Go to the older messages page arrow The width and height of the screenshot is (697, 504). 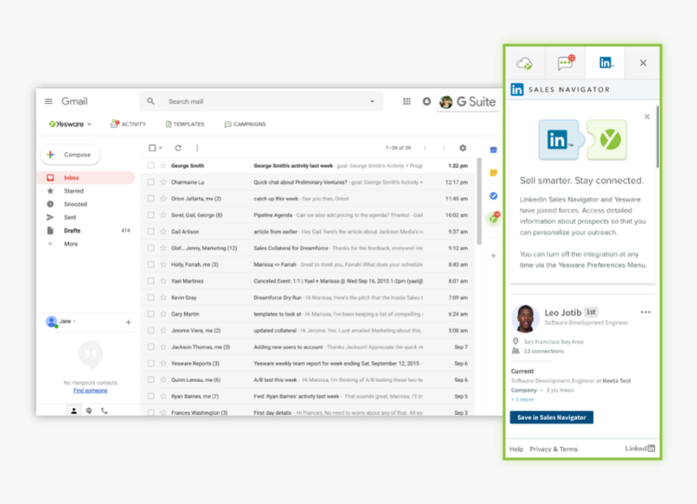(x=443, y=148)
